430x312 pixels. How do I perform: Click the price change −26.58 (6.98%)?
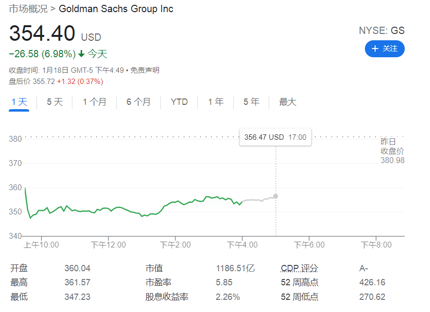pos(42,54)
